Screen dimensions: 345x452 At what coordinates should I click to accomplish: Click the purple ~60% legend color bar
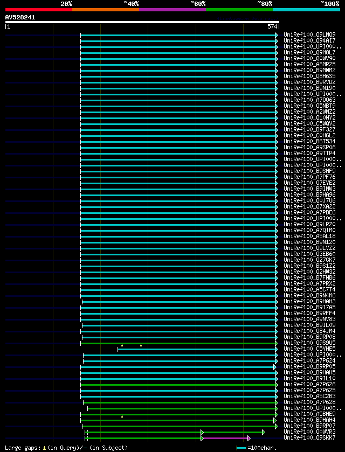pyautogui.click(x=172, y=10)
